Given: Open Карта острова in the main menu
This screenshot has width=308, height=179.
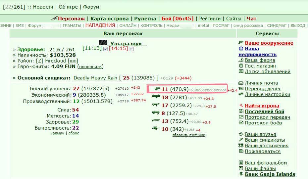Looking at the screenshot, I should pos(109,19).
